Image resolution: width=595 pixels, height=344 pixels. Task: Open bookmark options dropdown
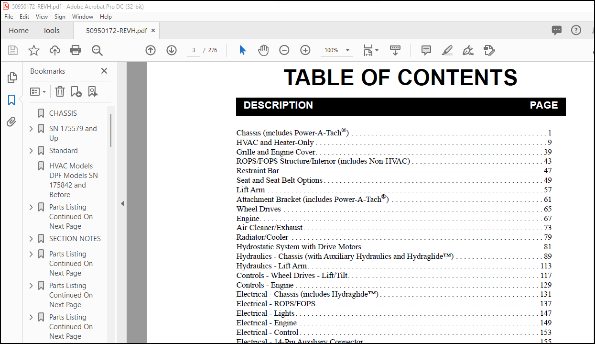38,91
